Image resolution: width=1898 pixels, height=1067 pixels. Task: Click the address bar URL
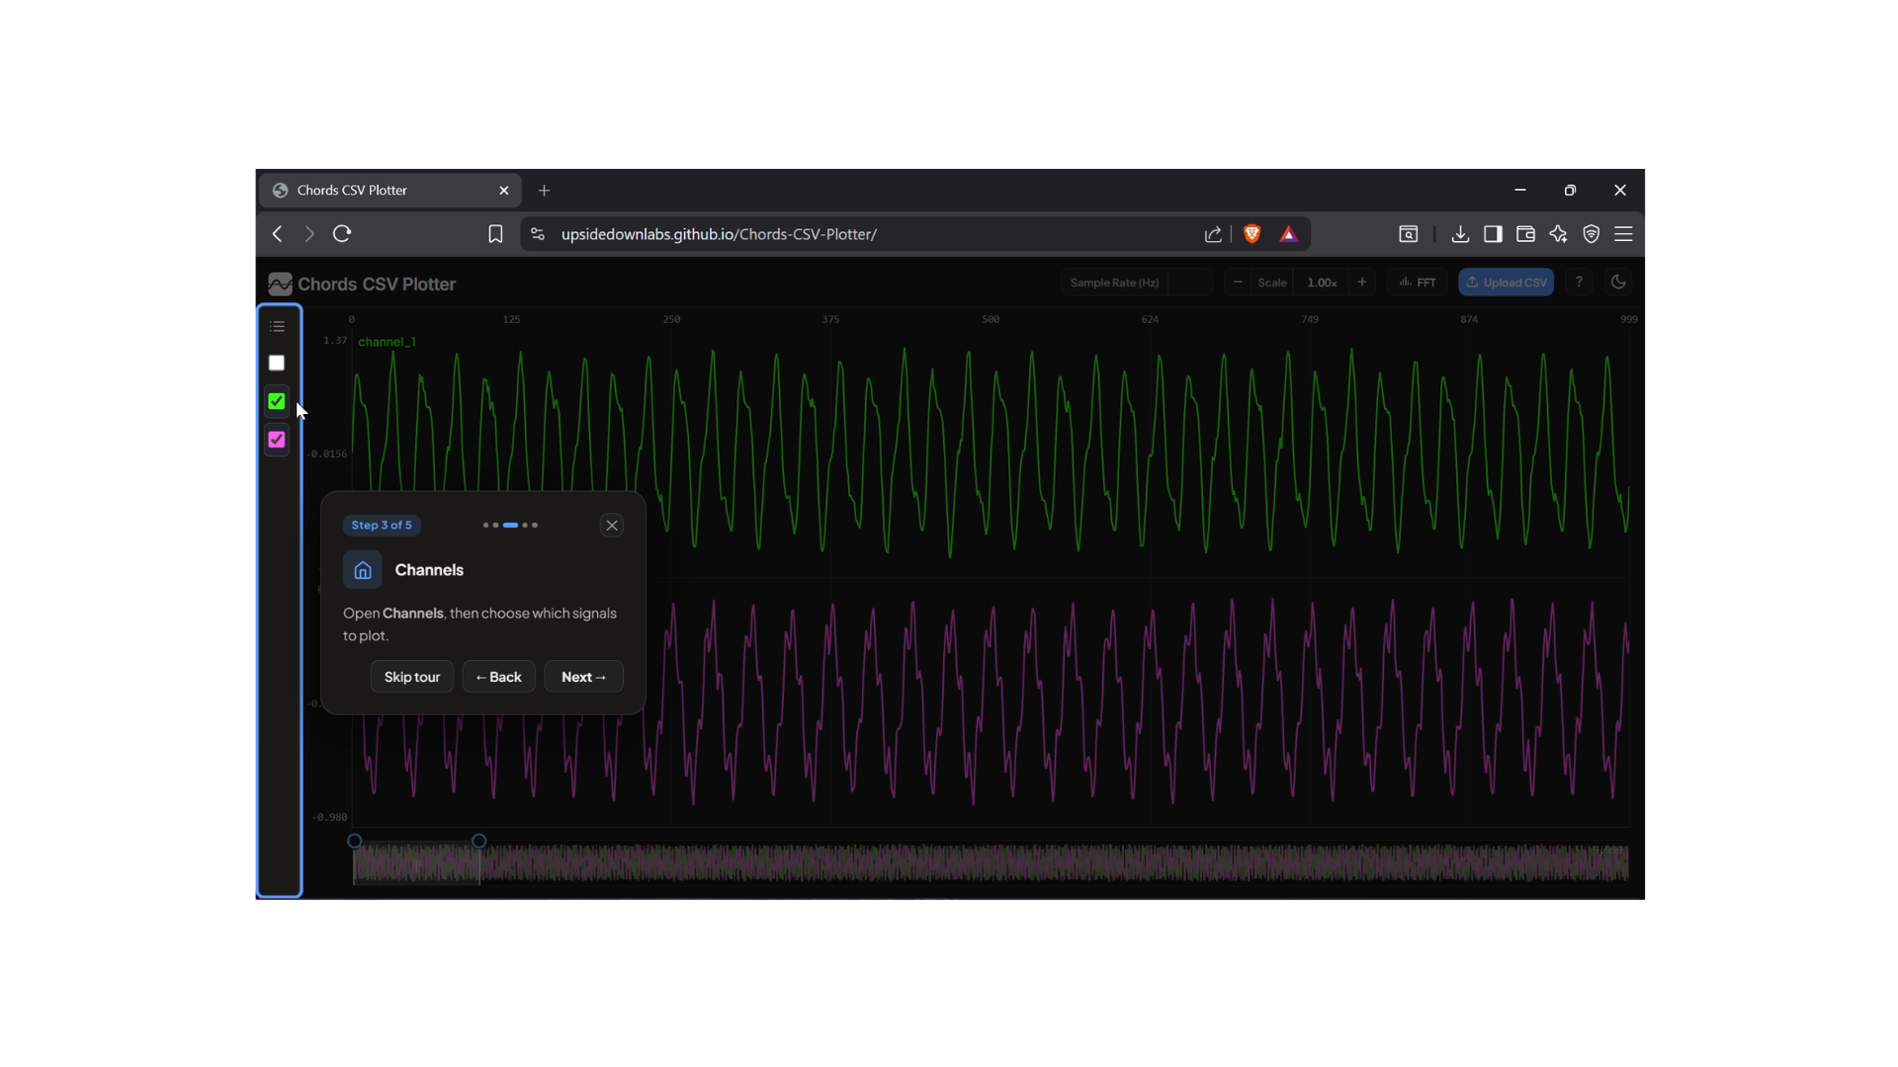tap(719, 234)
